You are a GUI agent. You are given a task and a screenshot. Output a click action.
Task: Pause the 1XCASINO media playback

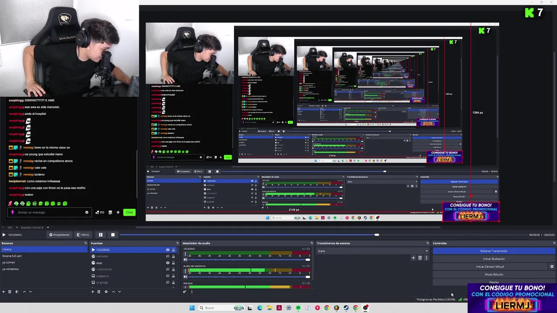point(101,235)
